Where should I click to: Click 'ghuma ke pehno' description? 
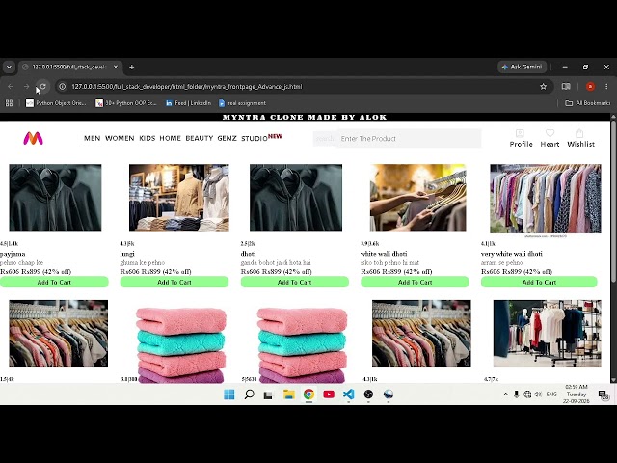[x=143, y=262]
